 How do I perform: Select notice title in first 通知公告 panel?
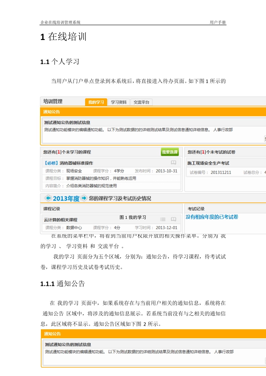tap(67, 123)
